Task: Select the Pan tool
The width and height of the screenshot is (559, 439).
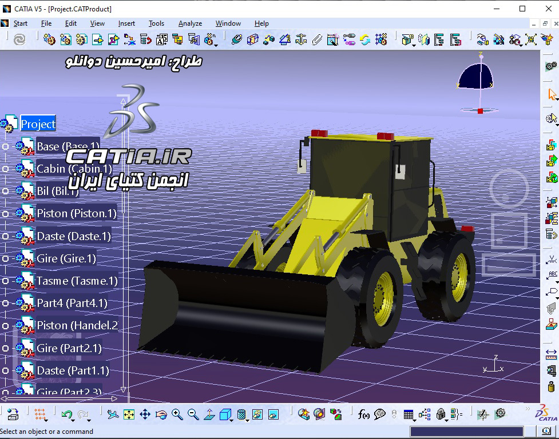Action: click(x=145, y=414)
